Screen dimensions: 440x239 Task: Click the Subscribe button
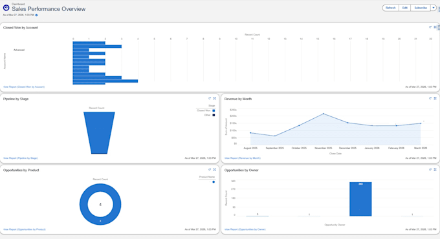[421, 8]
